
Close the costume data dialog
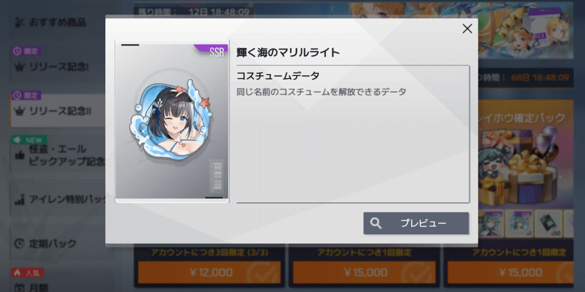[467, 29]
